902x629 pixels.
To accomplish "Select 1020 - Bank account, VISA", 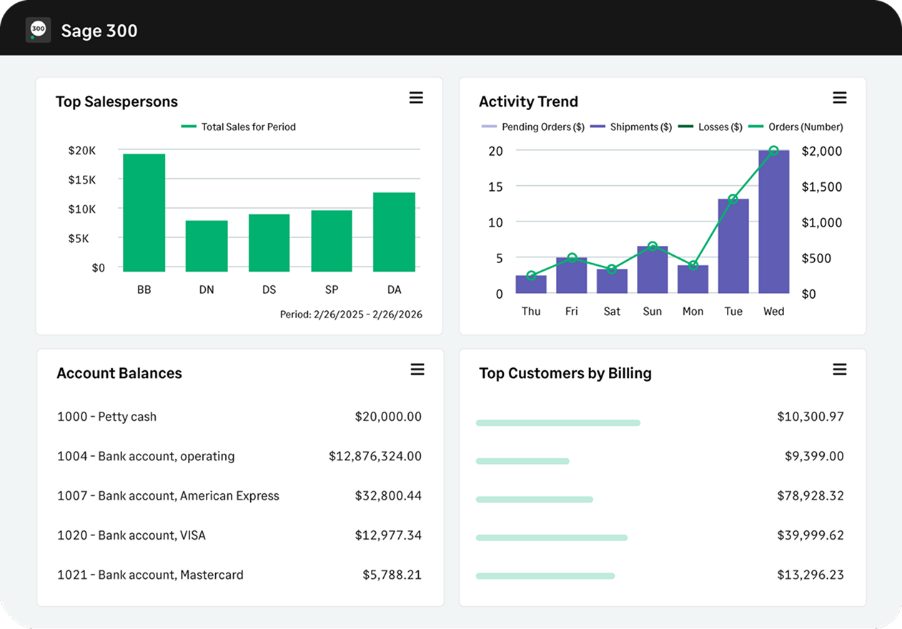I will click(x=239, y=535).
